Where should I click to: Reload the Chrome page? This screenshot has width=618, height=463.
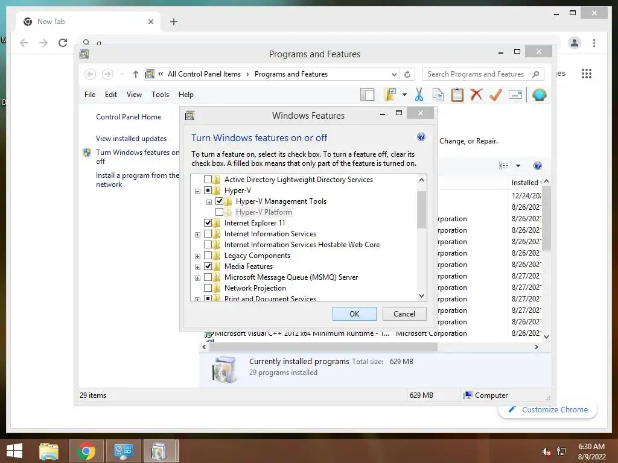coord(63,43)
